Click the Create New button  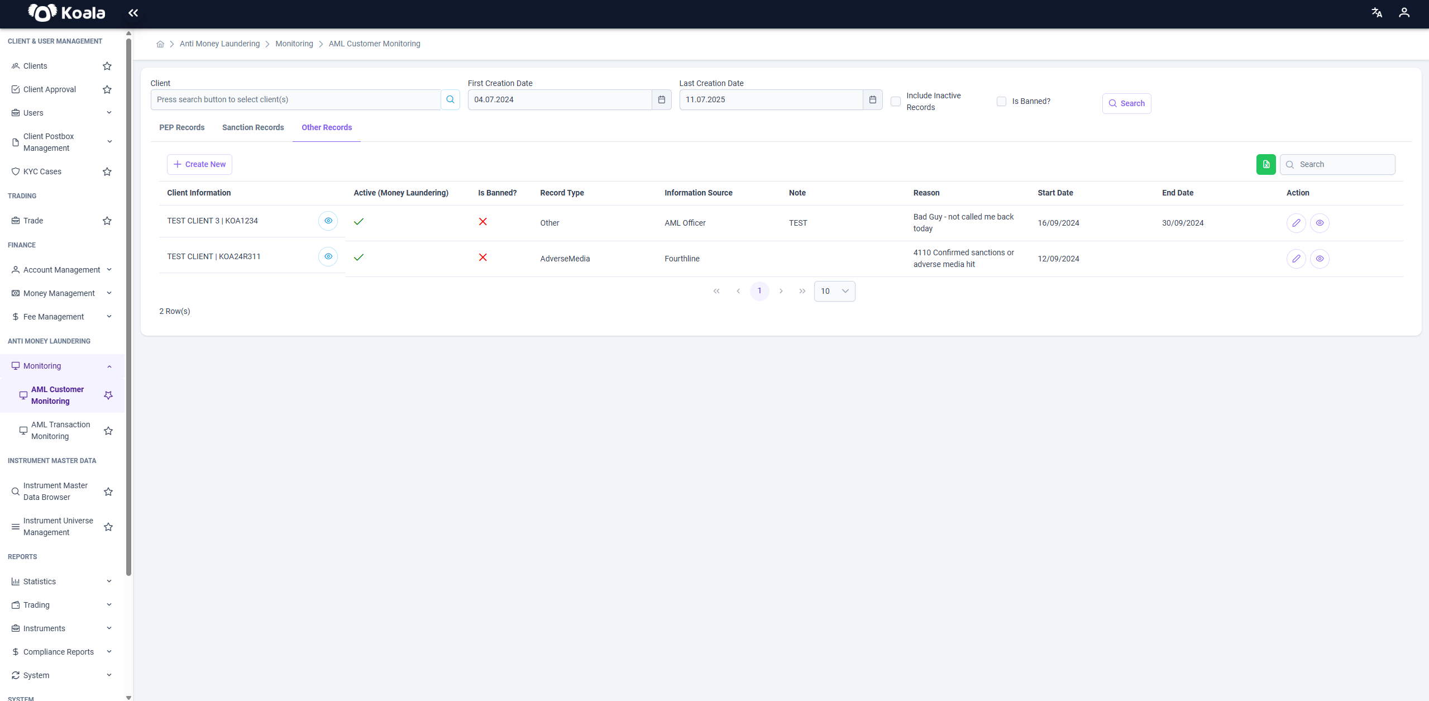(x=199, y=164)
